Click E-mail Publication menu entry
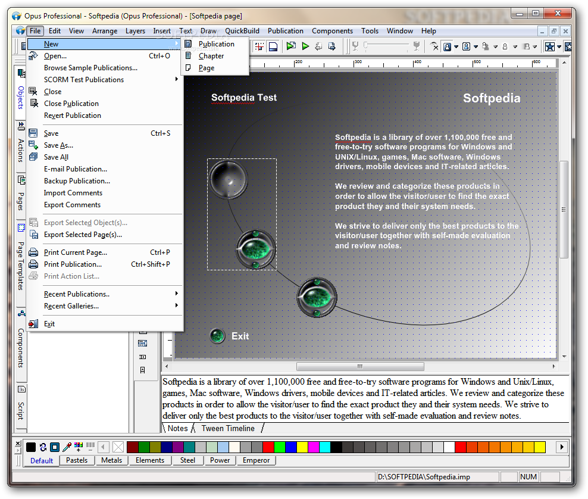The image size is (588, 499). [105, 169]
